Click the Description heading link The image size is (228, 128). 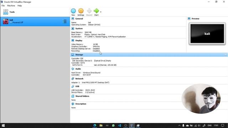pyautogui.click(x=81, y=104)
